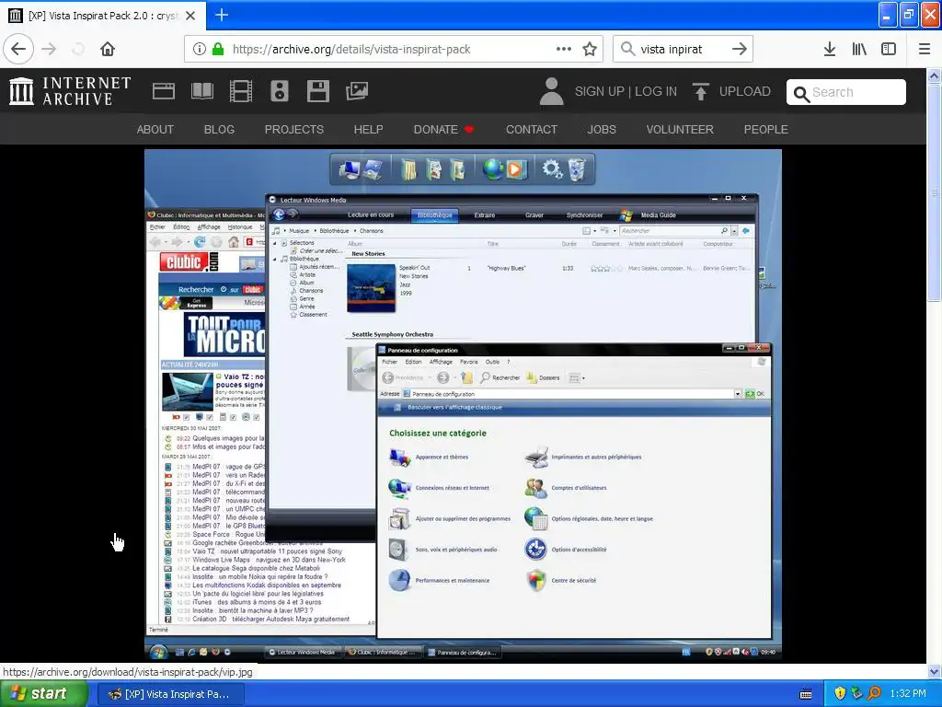Screen dimensions: 942x707
Task: Open the Vista Inspirat screenshot image
Action: [x=464, y=404]
